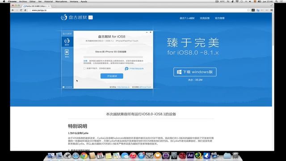Open the Archivo menu
The image size is (286, 161).
23,1
